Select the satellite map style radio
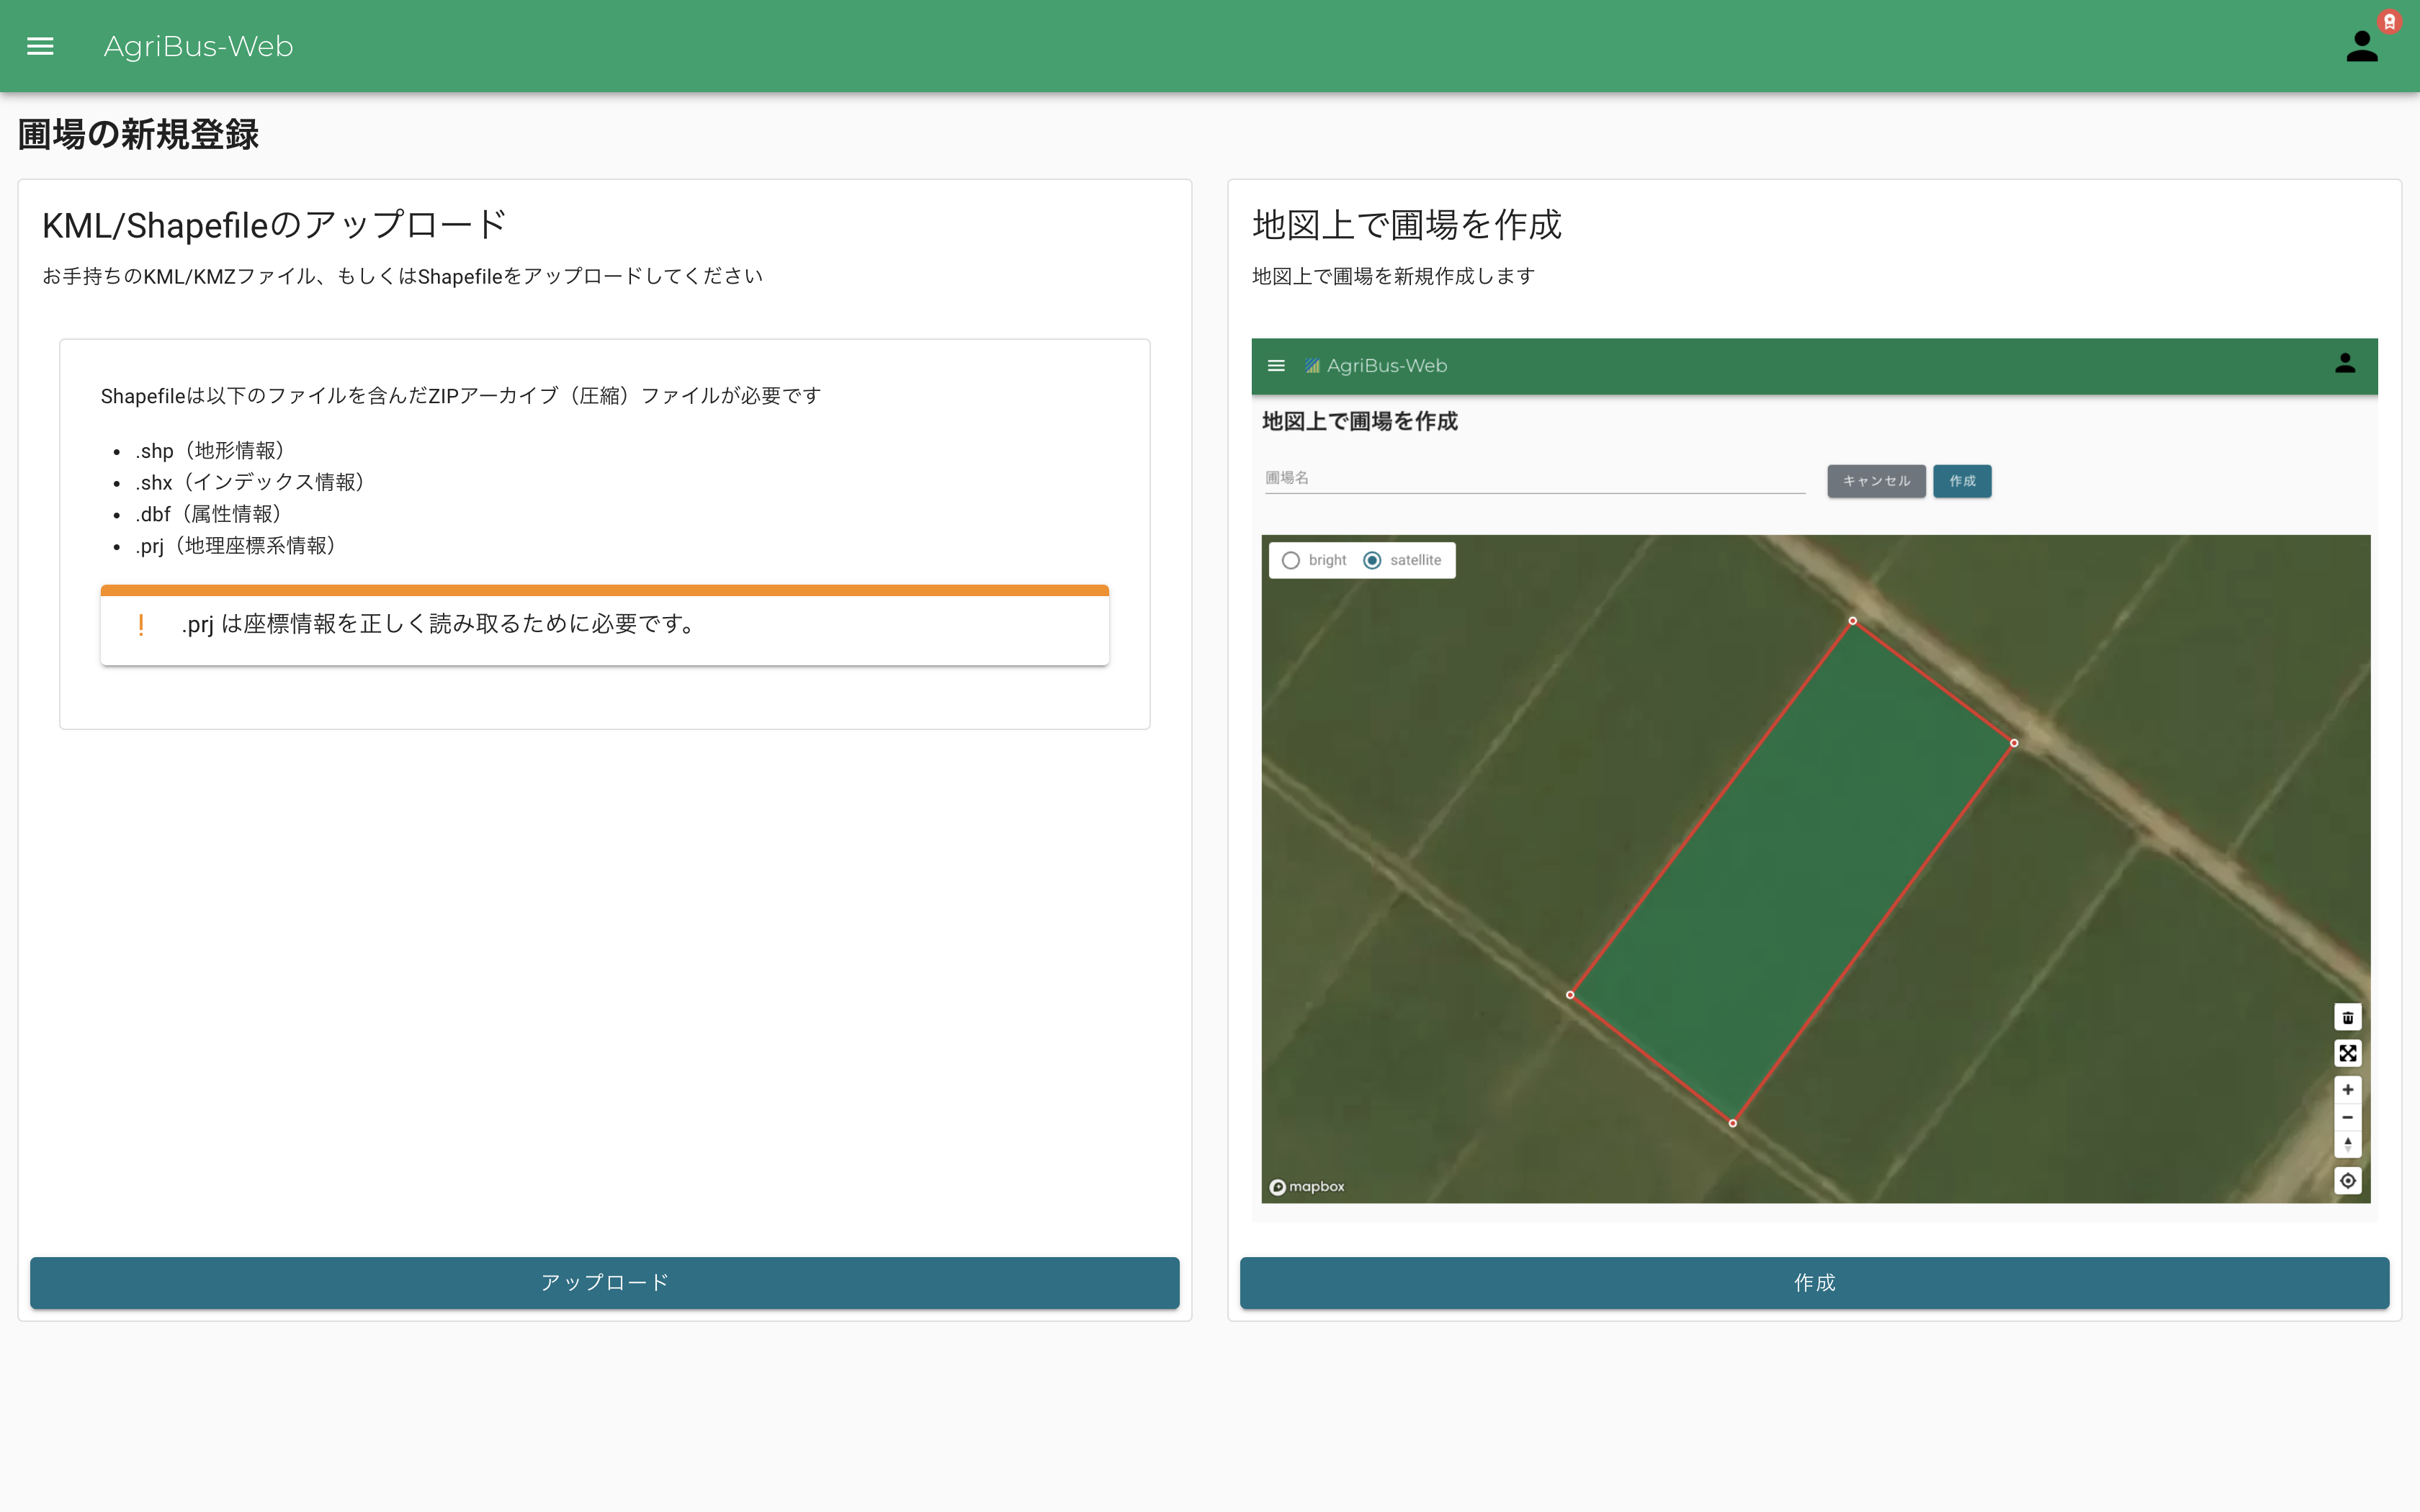 coord(1372,560)
